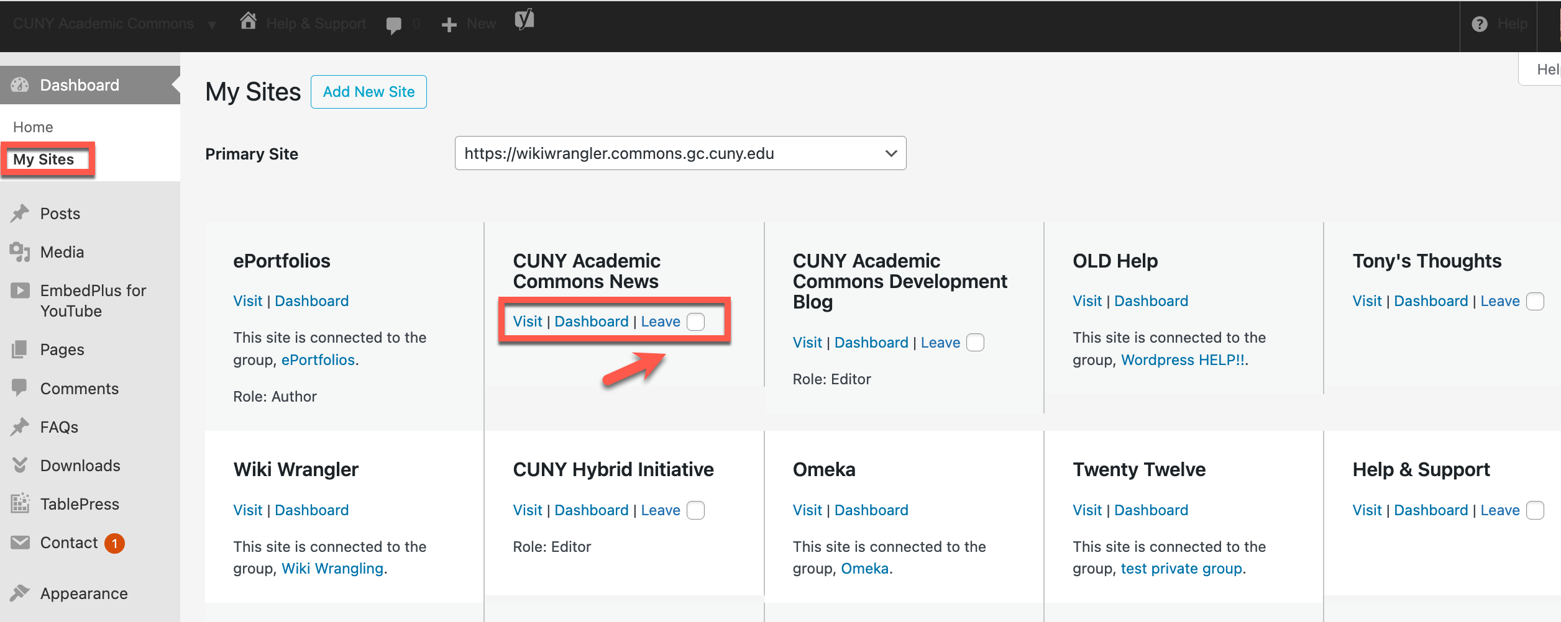Open the home icon in admin bar
Image resolution: width=1561 pixels, height=622 pixels.
coord(249,22)
